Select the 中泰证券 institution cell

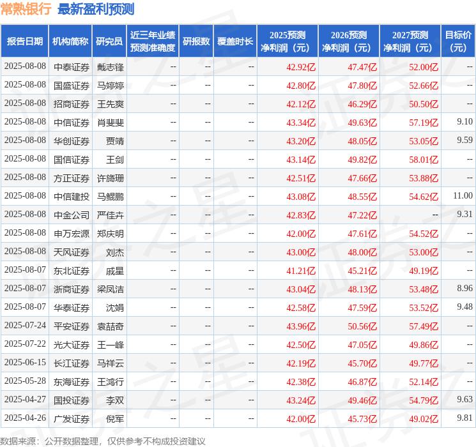[72, 67]
